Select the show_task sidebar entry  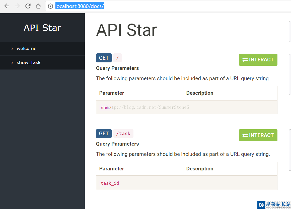point(29,63)
